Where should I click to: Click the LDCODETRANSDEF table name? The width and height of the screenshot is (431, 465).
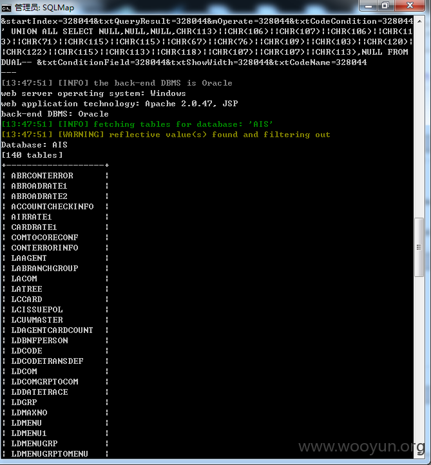pos(47,361)
